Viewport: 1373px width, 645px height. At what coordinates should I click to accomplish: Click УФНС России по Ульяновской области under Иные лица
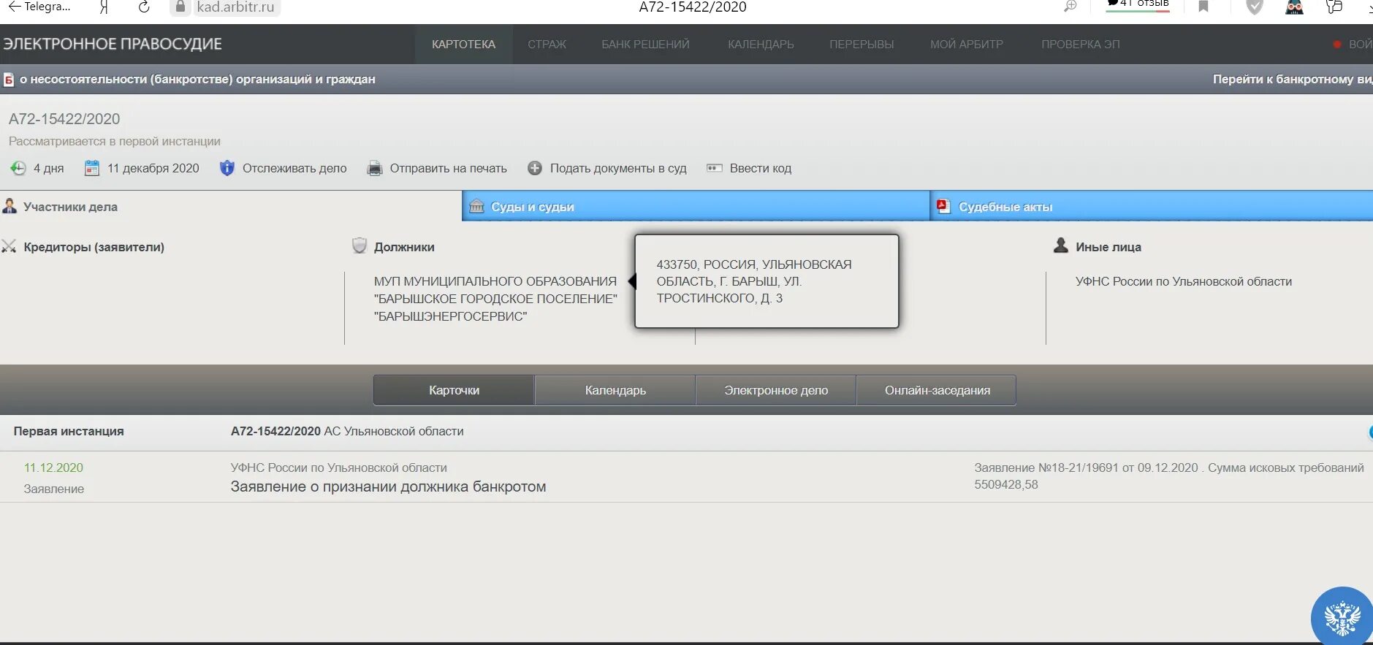click(x=1184, y=281)
